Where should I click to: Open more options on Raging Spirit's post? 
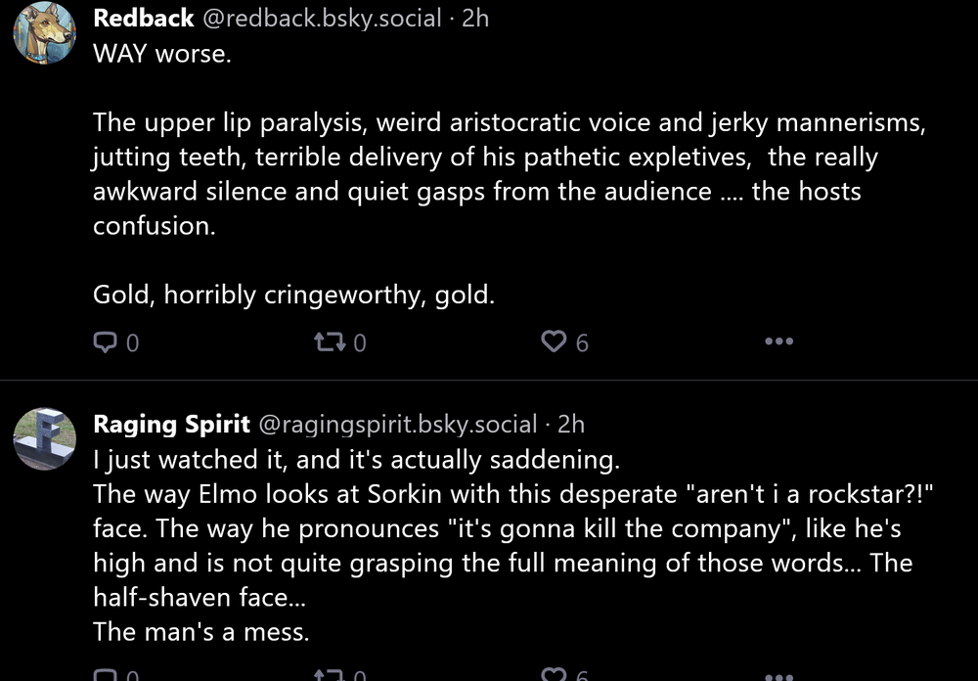[778, 674]
